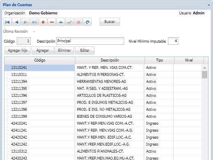Sort by the Código column header

point(40,60)
